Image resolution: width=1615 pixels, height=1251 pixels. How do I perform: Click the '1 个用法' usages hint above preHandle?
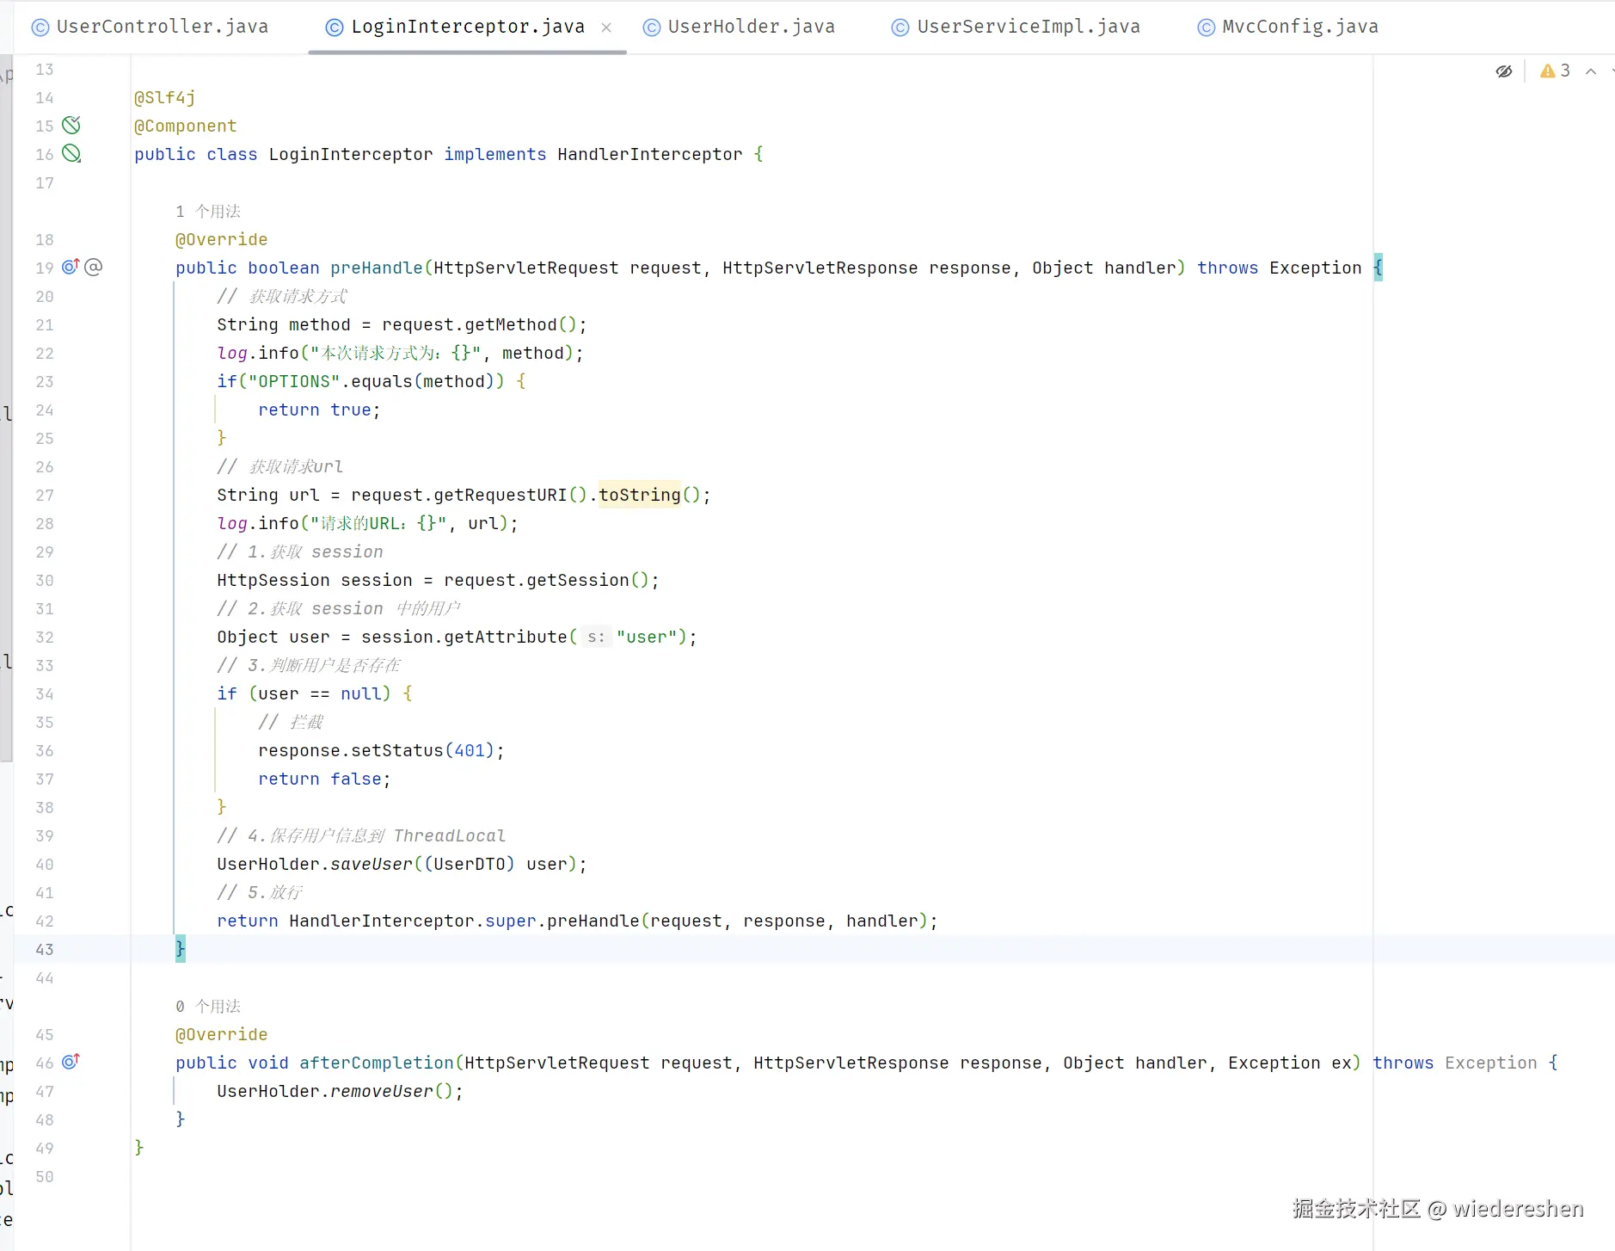point(208,211)
